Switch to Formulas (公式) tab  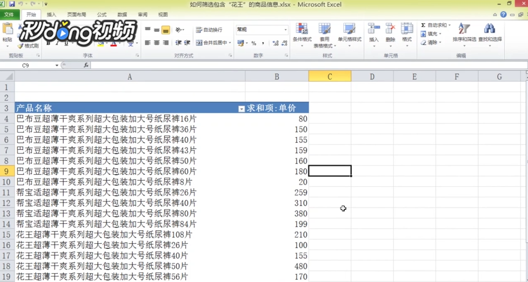coord(102,15)
